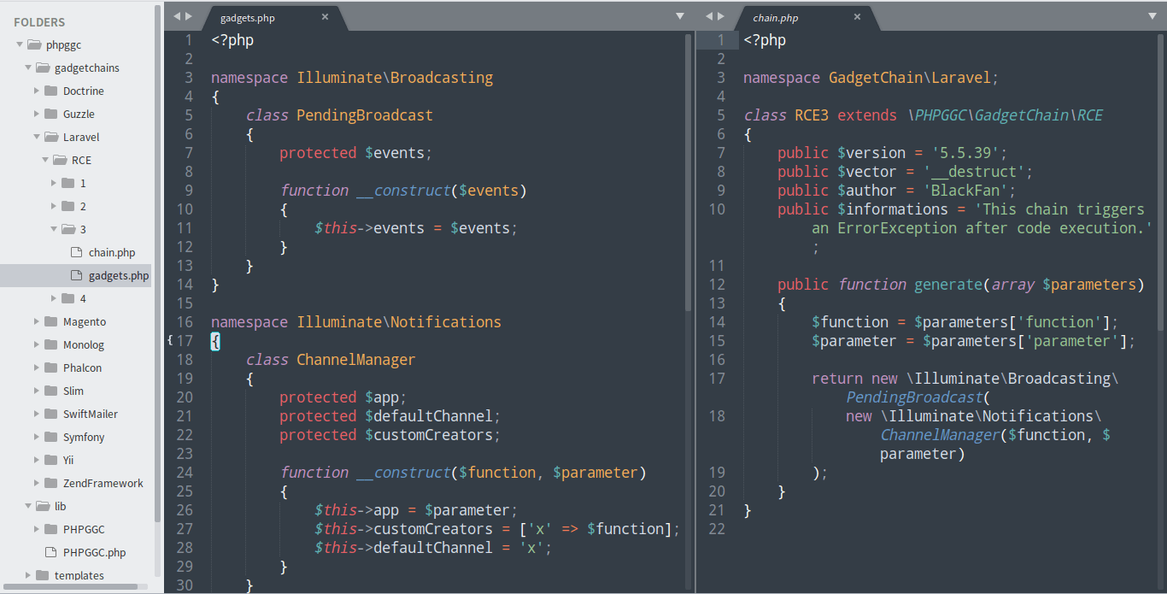Open chain.php from the sidebar tree

pos(112,252)
